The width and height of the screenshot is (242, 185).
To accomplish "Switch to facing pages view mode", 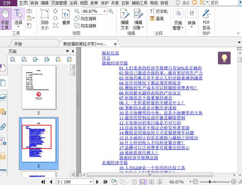I will click(151, 182).
